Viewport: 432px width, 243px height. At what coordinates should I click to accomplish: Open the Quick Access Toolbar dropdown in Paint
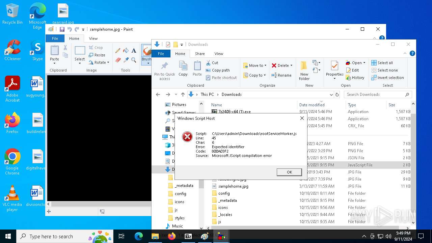pyautogui.click(x=83, y=30)
